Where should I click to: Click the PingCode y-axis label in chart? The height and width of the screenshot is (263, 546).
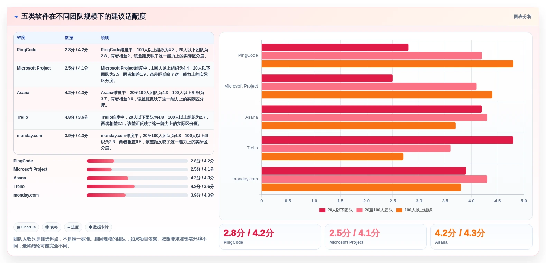pos(248,55)
